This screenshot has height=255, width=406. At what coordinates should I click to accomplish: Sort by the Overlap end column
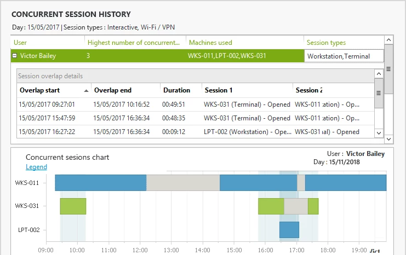(113, 90)
